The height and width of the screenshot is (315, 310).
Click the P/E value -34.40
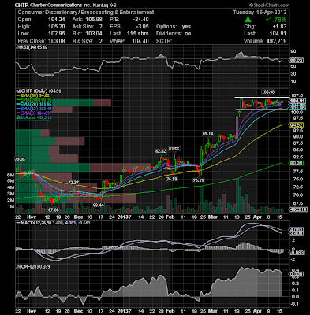pyautogui.click(x=140, y=20)
